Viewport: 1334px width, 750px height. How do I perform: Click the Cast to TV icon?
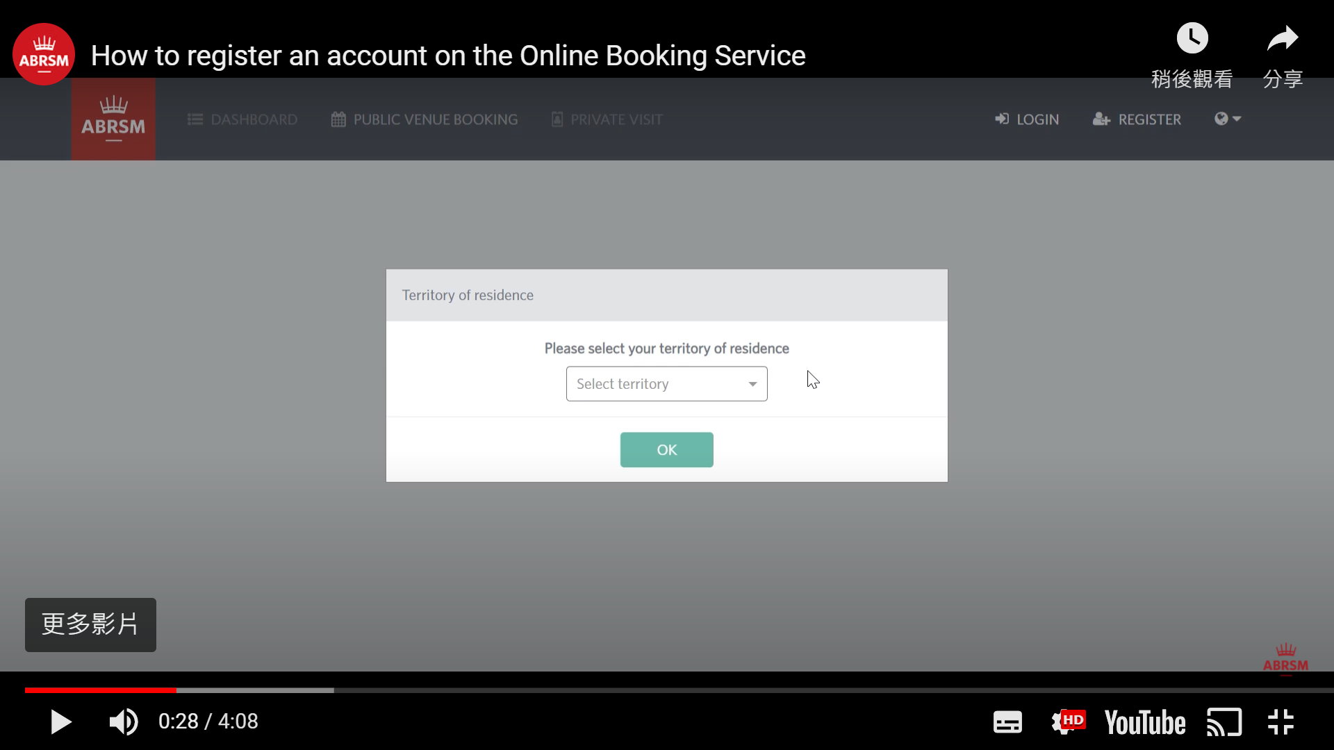pyautogui.click(x=1224, y=722)
